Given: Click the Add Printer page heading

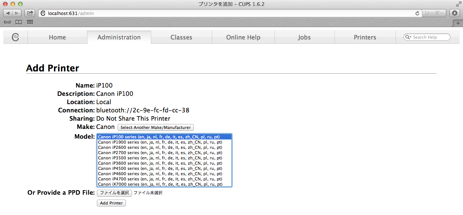Looking at the screenshot, I should [x=52, y=68].
